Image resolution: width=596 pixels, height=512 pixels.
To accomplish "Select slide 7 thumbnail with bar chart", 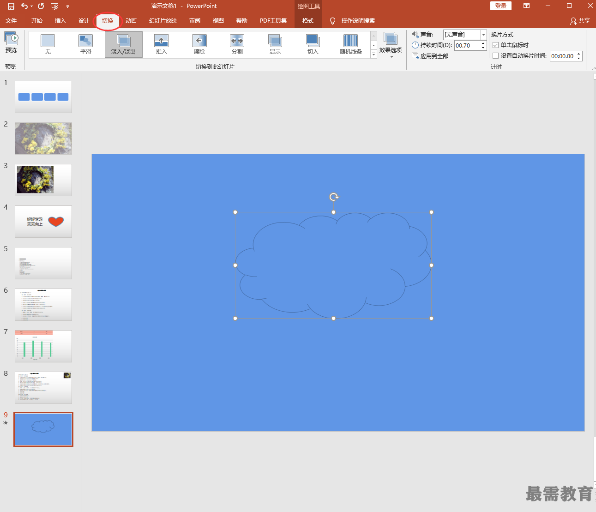I will point(43,346).
